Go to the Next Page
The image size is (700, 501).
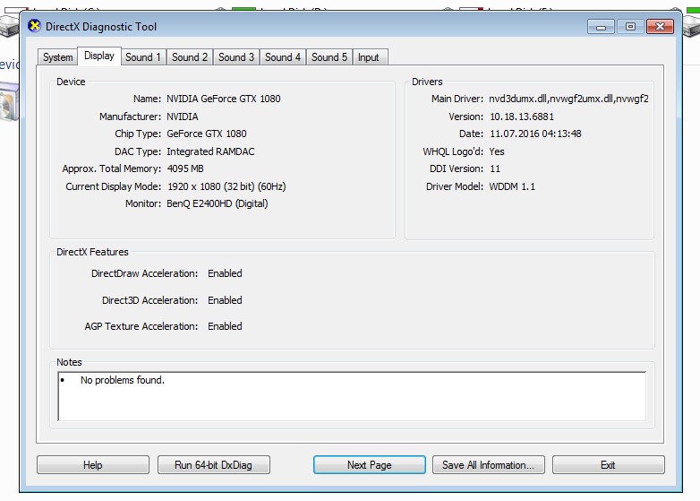pos(369,465)
